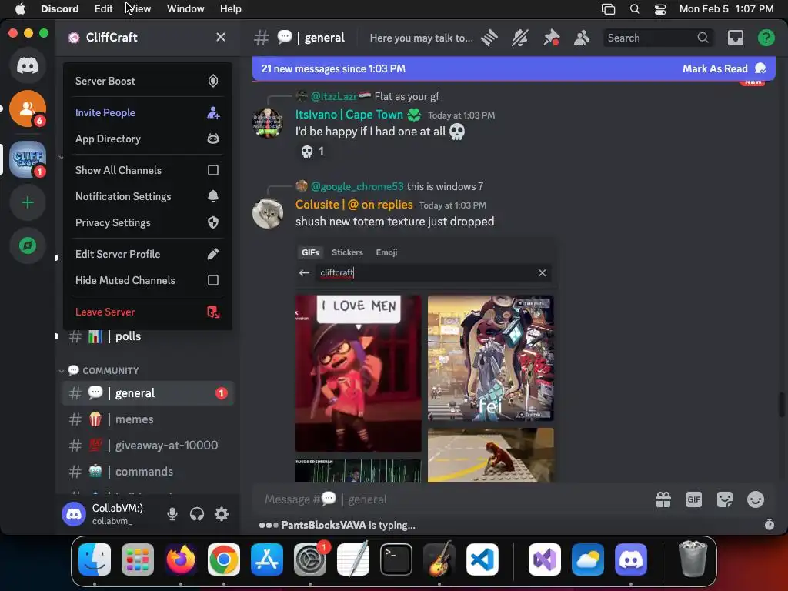
Task: Open the GIF picker button
Action: pyautogui.click(x=693, y=499)
